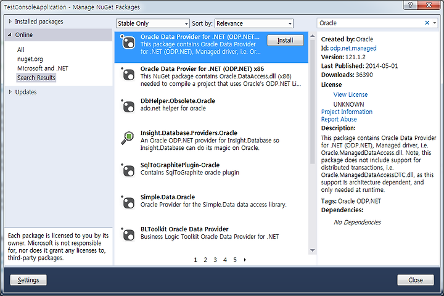Go to next results page arrow

pyautogui.click(x=245, y=260)
